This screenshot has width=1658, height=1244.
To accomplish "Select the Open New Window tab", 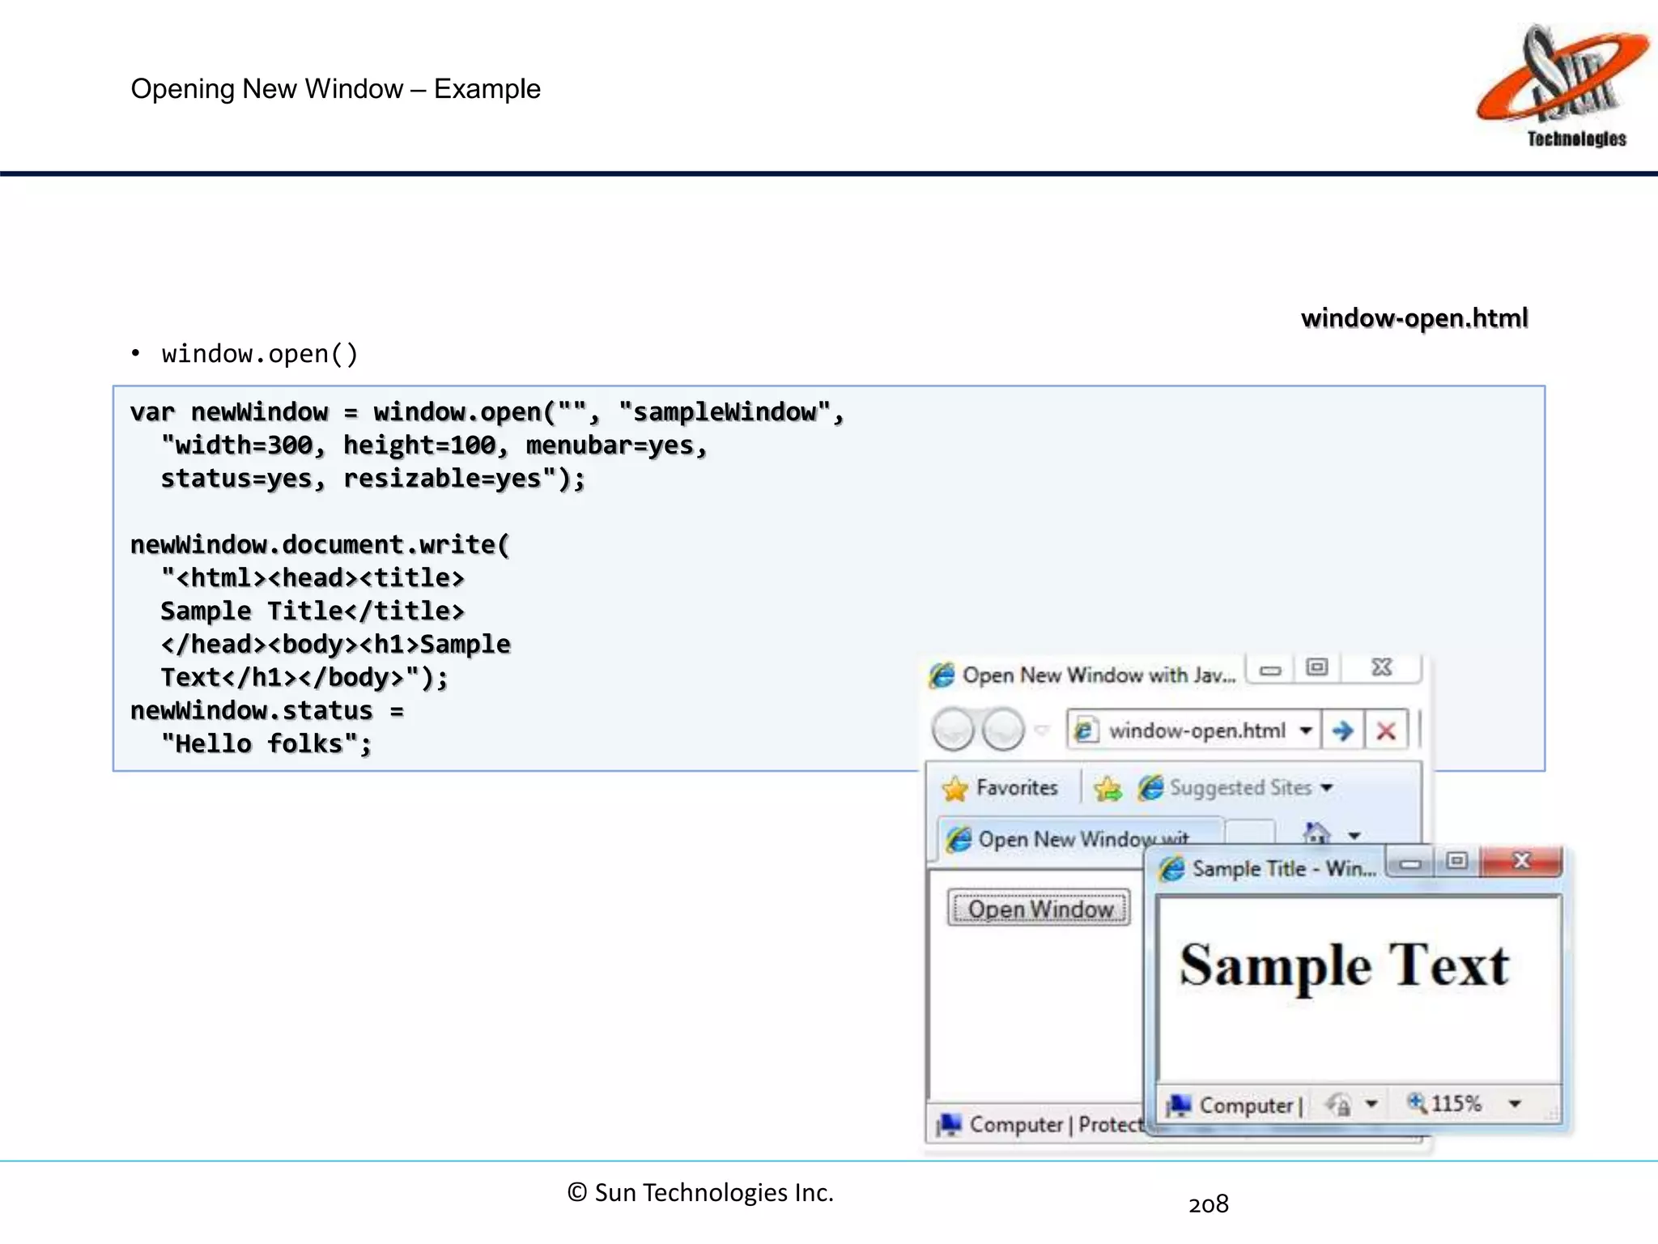I will [1081, 839].
